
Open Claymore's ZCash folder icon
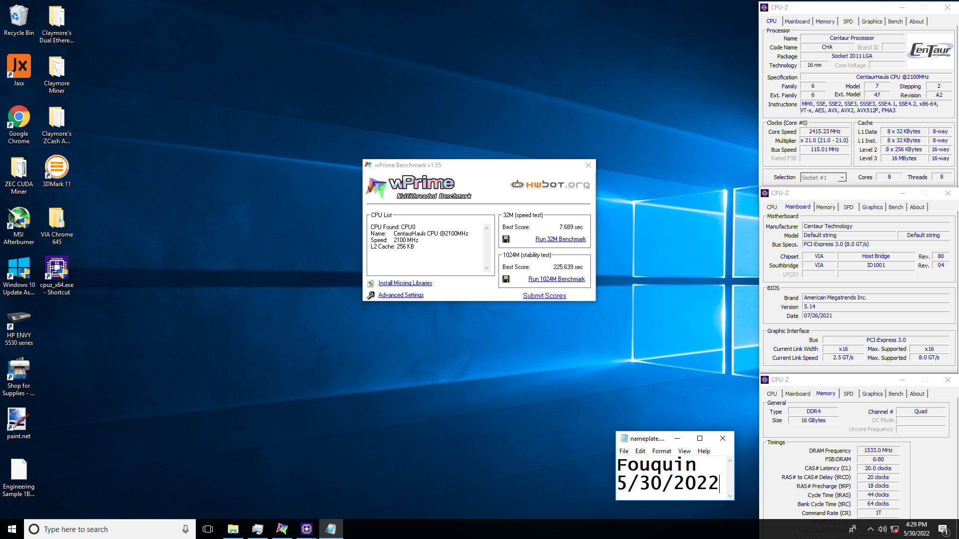click(56, 125)
